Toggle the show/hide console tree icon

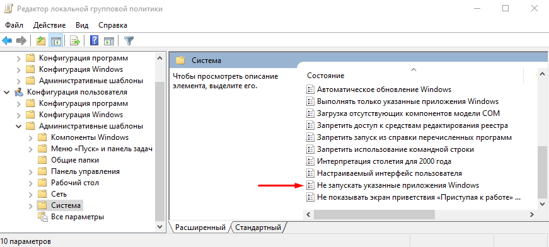pos(56,41)
